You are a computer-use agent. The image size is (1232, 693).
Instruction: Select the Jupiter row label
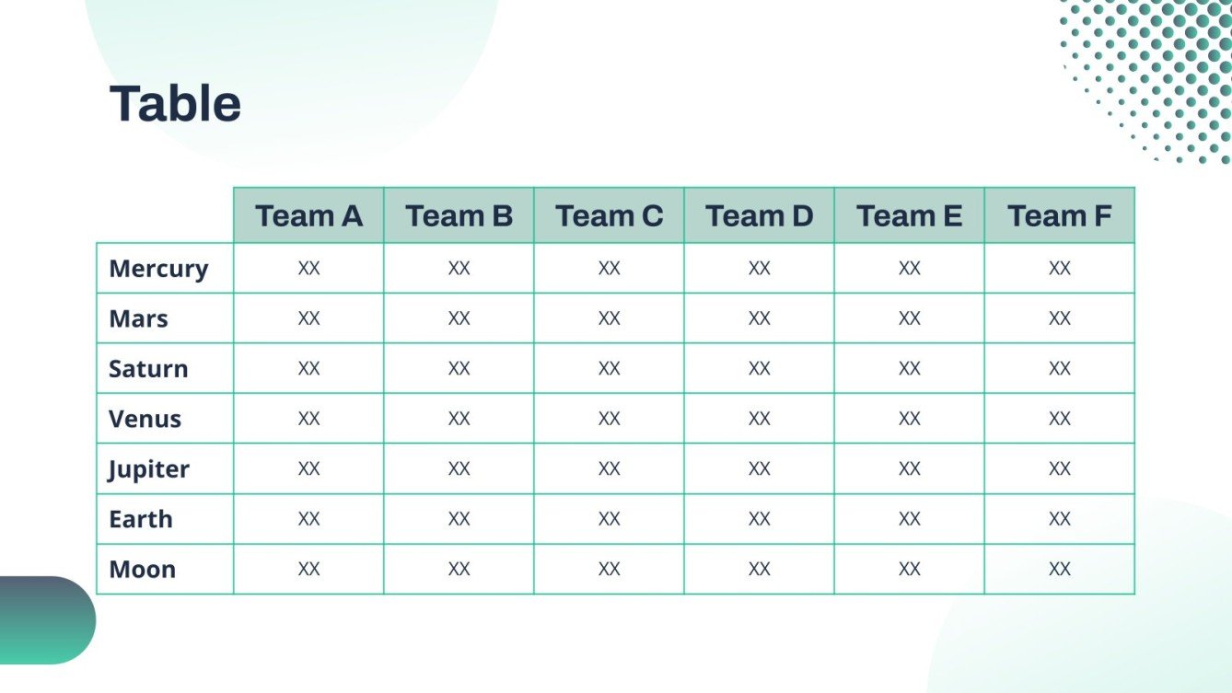coord(148,469)
